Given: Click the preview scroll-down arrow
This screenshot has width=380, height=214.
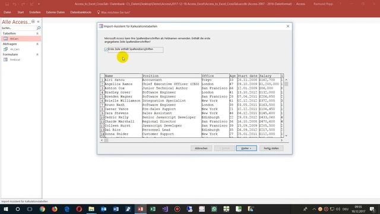Looking at the screenshot, I should coord(286,136).
